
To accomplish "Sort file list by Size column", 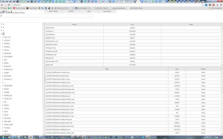I will pos(132,24).
